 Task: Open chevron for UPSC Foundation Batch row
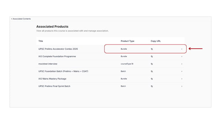[x=182, y=71]
